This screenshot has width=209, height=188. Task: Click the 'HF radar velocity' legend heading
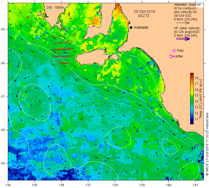pyautogui.click(x=187, y=28)
